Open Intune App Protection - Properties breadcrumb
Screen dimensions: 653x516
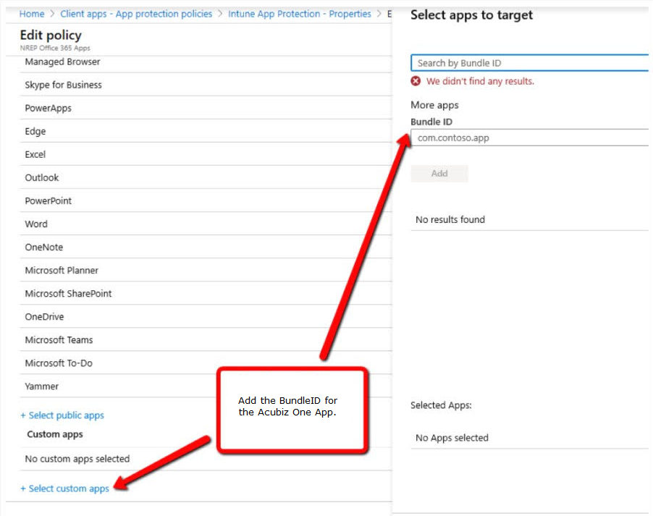pyautogui.click(x=300, y=14)
